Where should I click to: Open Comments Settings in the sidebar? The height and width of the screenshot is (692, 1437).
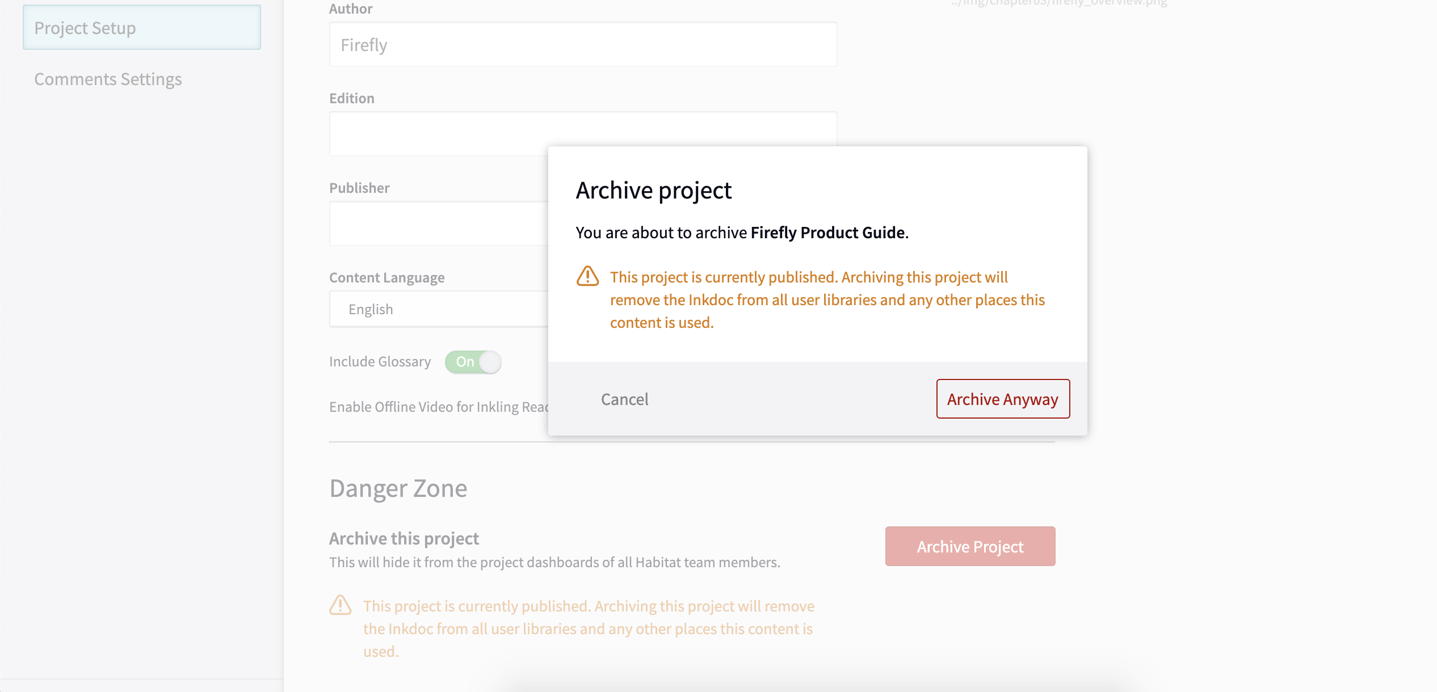click(x=108, y=79)
